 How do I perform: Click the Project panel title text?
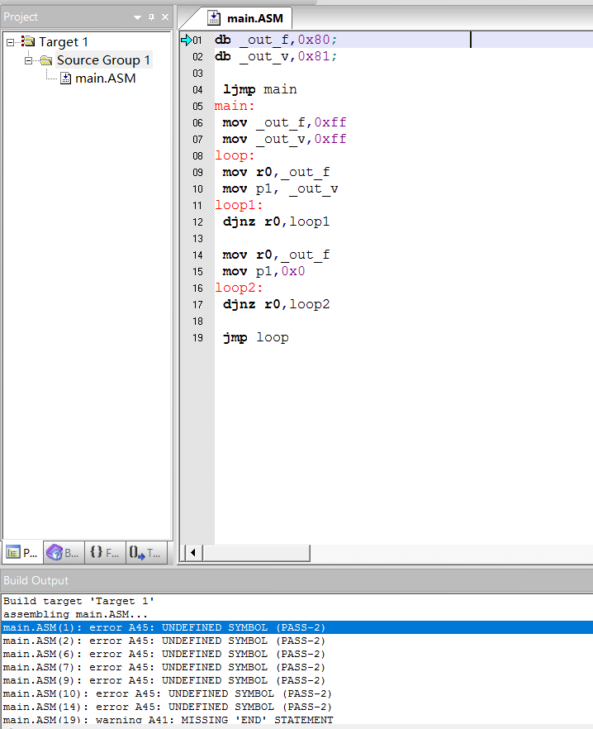coord(21,17)
